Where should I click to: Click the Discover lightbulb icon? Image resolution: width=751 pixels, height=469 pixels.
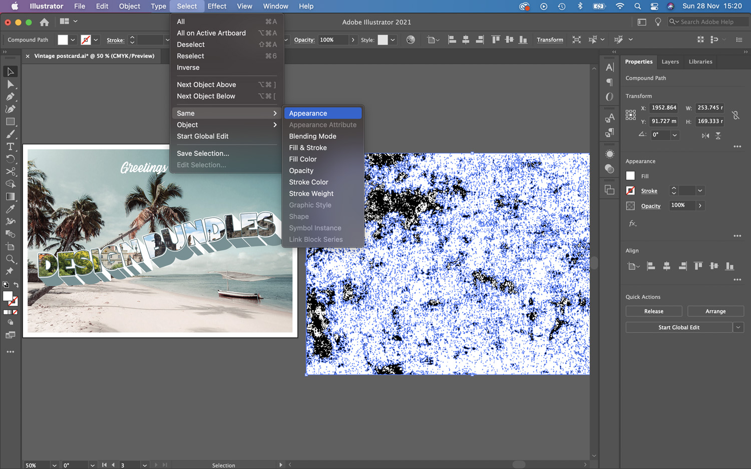point(658,22)
